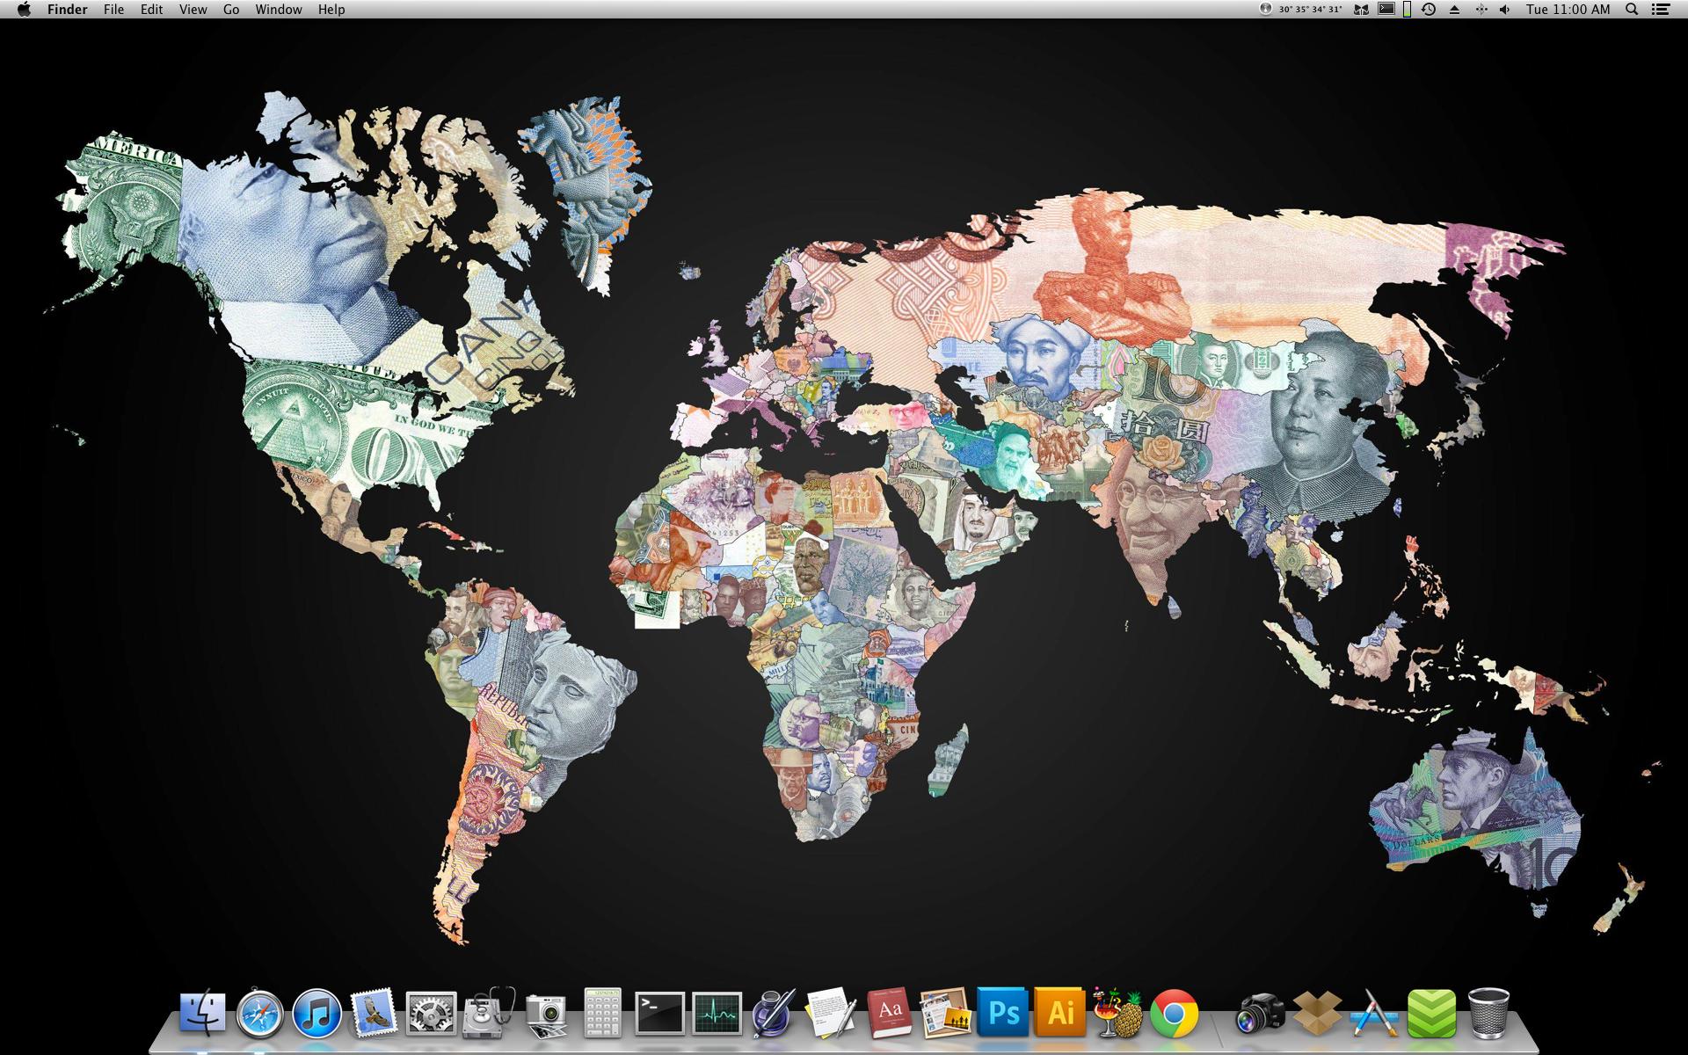Screen dimensions: 1688x1055
Task: Click the clock showing Tue 11:00 AM
Action: point(1568,10)
